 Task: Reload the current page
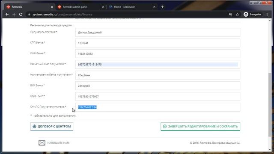(21, 14)
